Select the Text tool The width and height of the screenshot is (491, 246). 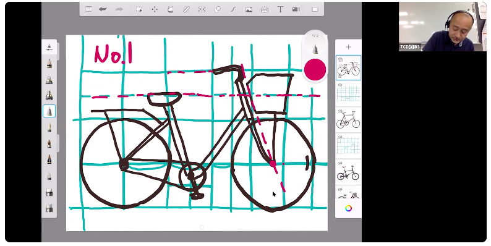280,9
